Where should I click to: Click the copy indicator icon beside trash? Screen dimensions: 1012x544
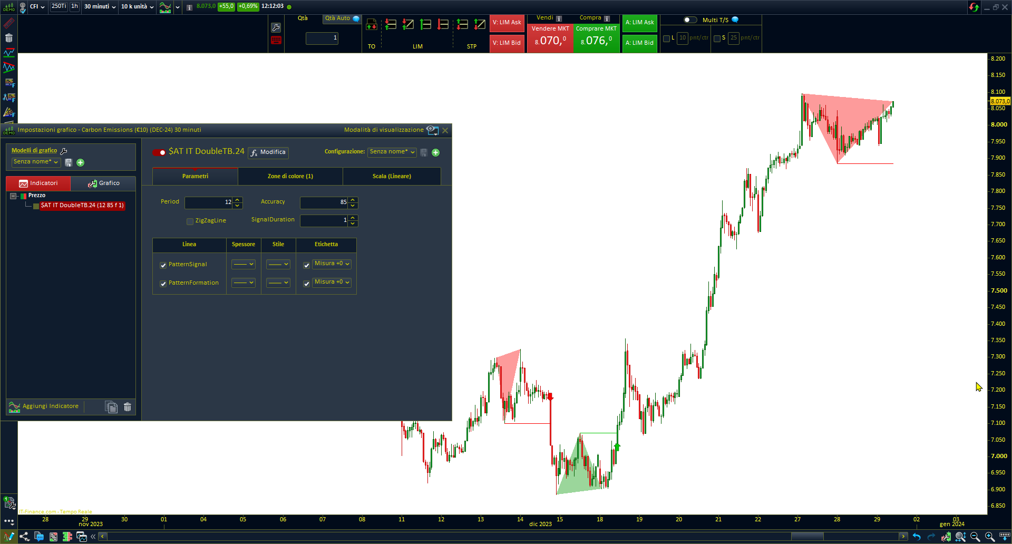coord(111,406)
